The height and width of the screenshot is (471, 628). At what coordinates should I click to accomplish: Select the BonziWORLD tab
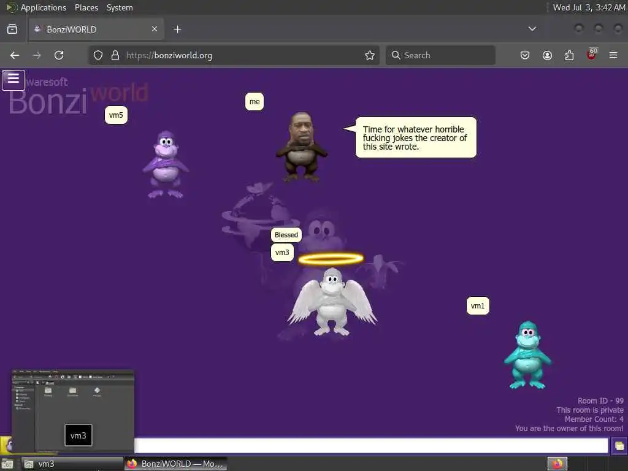96,29
